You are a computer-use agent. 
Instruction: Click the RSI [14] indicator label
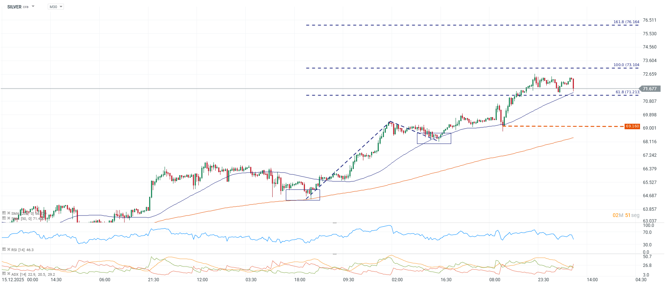pos(18,250)
